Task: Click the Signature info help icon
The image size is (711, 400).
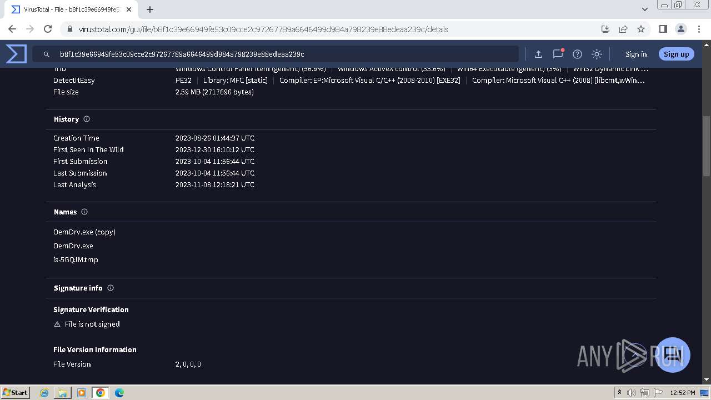Action: (111, 288)
